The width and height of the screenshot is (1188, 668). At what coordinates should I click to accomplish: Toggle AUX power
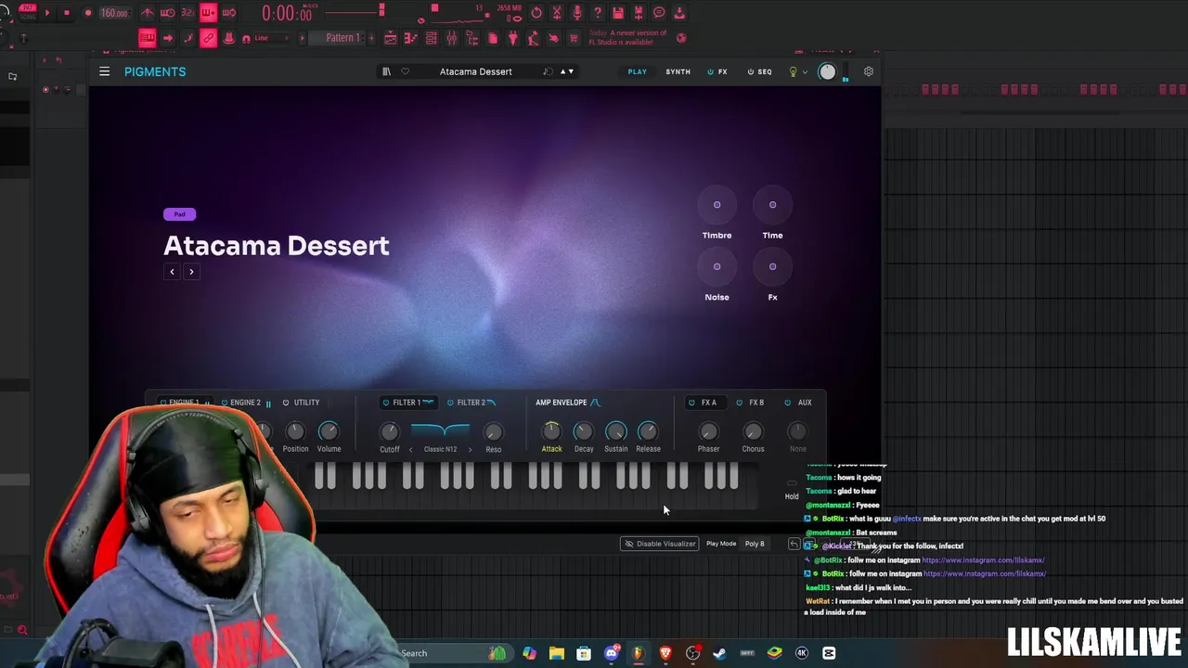click(x=788, y=403)
